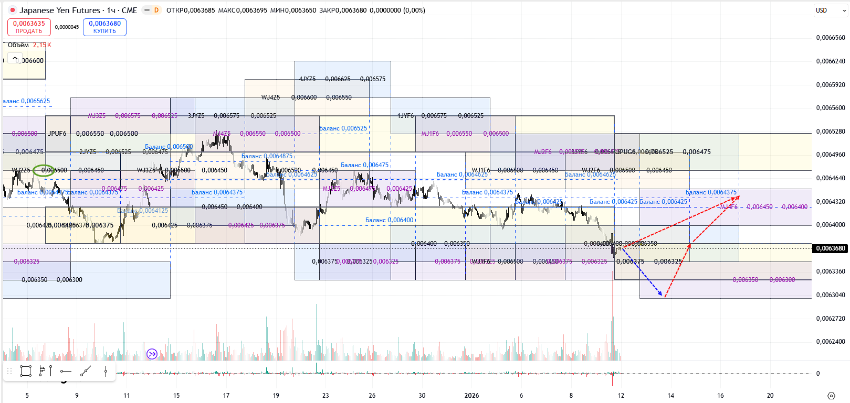Click the Баланс 0,0064125 label
The height and width of the screenshot is (403, 850).
click(x=142, y=211)
